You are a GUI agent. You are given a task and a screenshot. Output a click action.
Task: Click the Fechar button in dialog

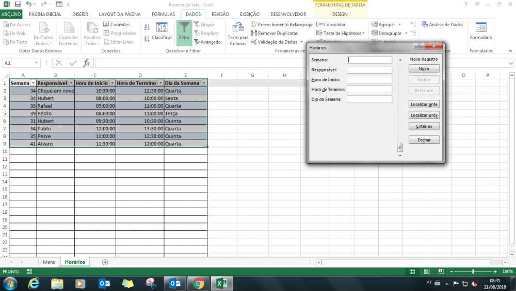pos(424,140)
